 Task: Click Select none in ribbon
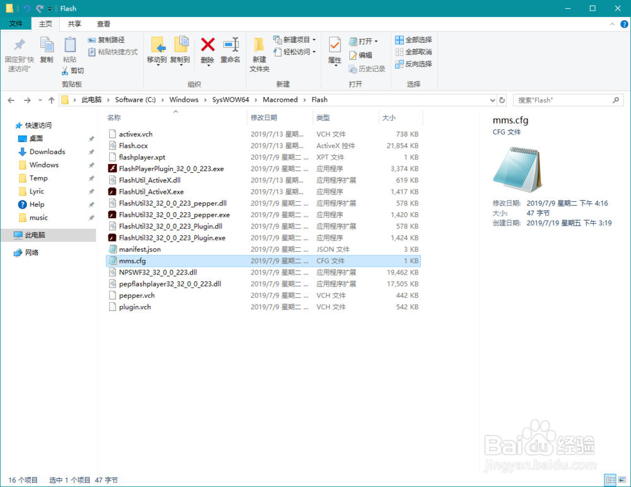413,52
